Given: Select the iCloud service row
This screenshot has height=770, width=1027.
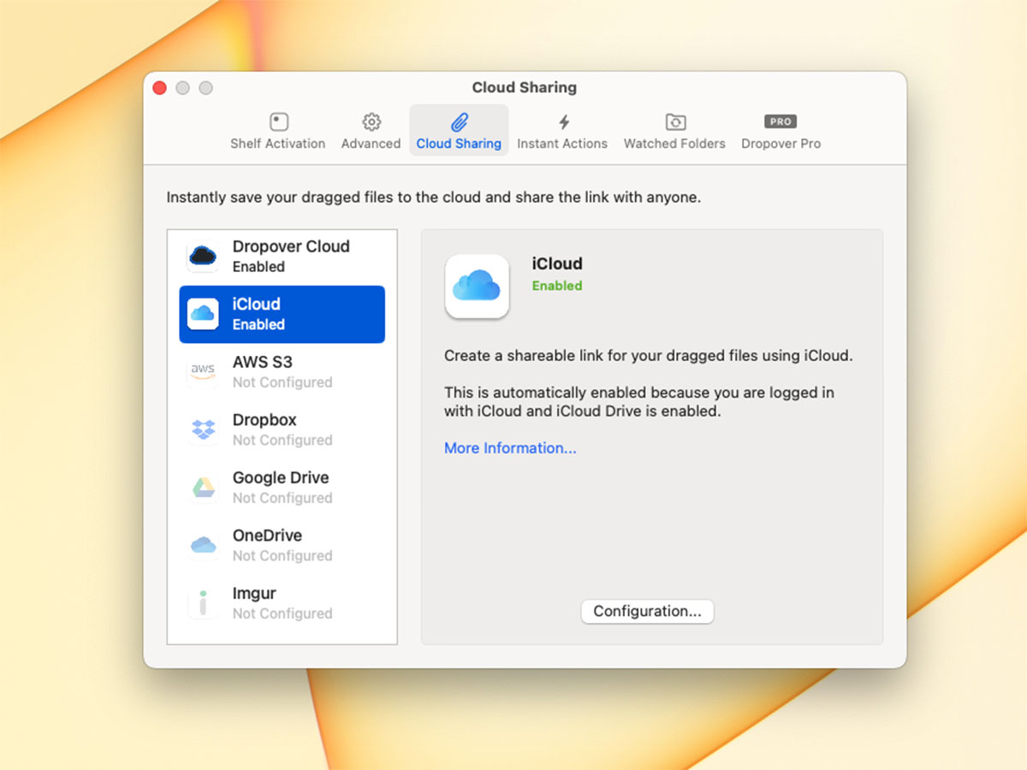Looking at the screenshot, I should [x=282, y=314].
